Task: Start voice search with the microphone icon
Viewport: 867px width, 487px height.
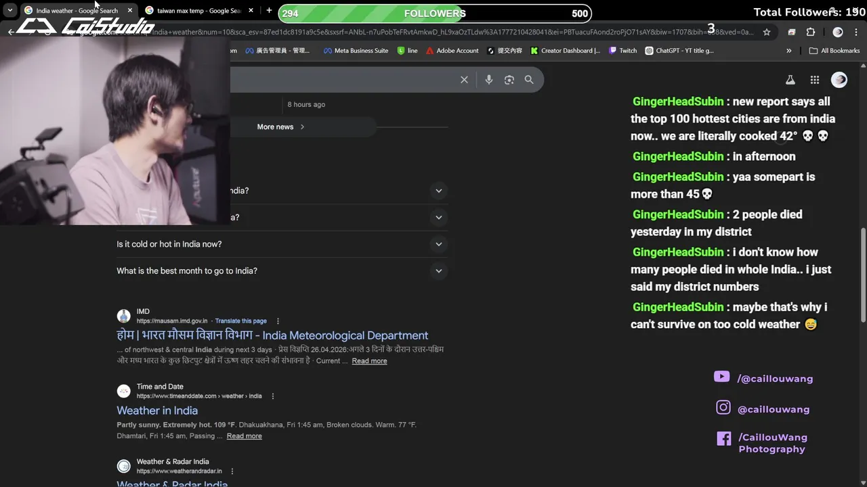Action: tap(489, 80)
